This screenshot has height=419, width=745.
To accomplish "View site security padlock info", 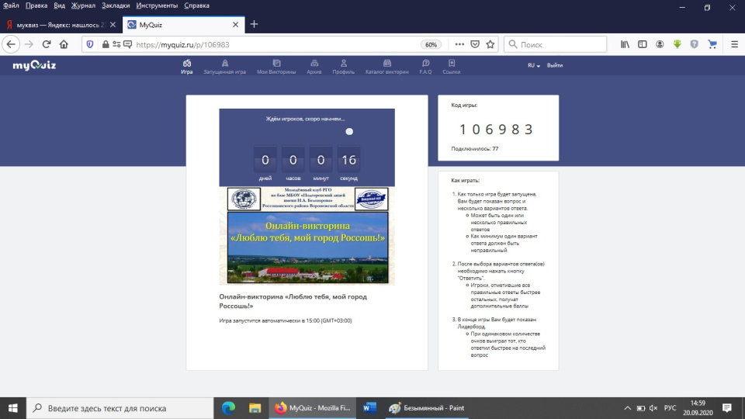I will (106, 44).
